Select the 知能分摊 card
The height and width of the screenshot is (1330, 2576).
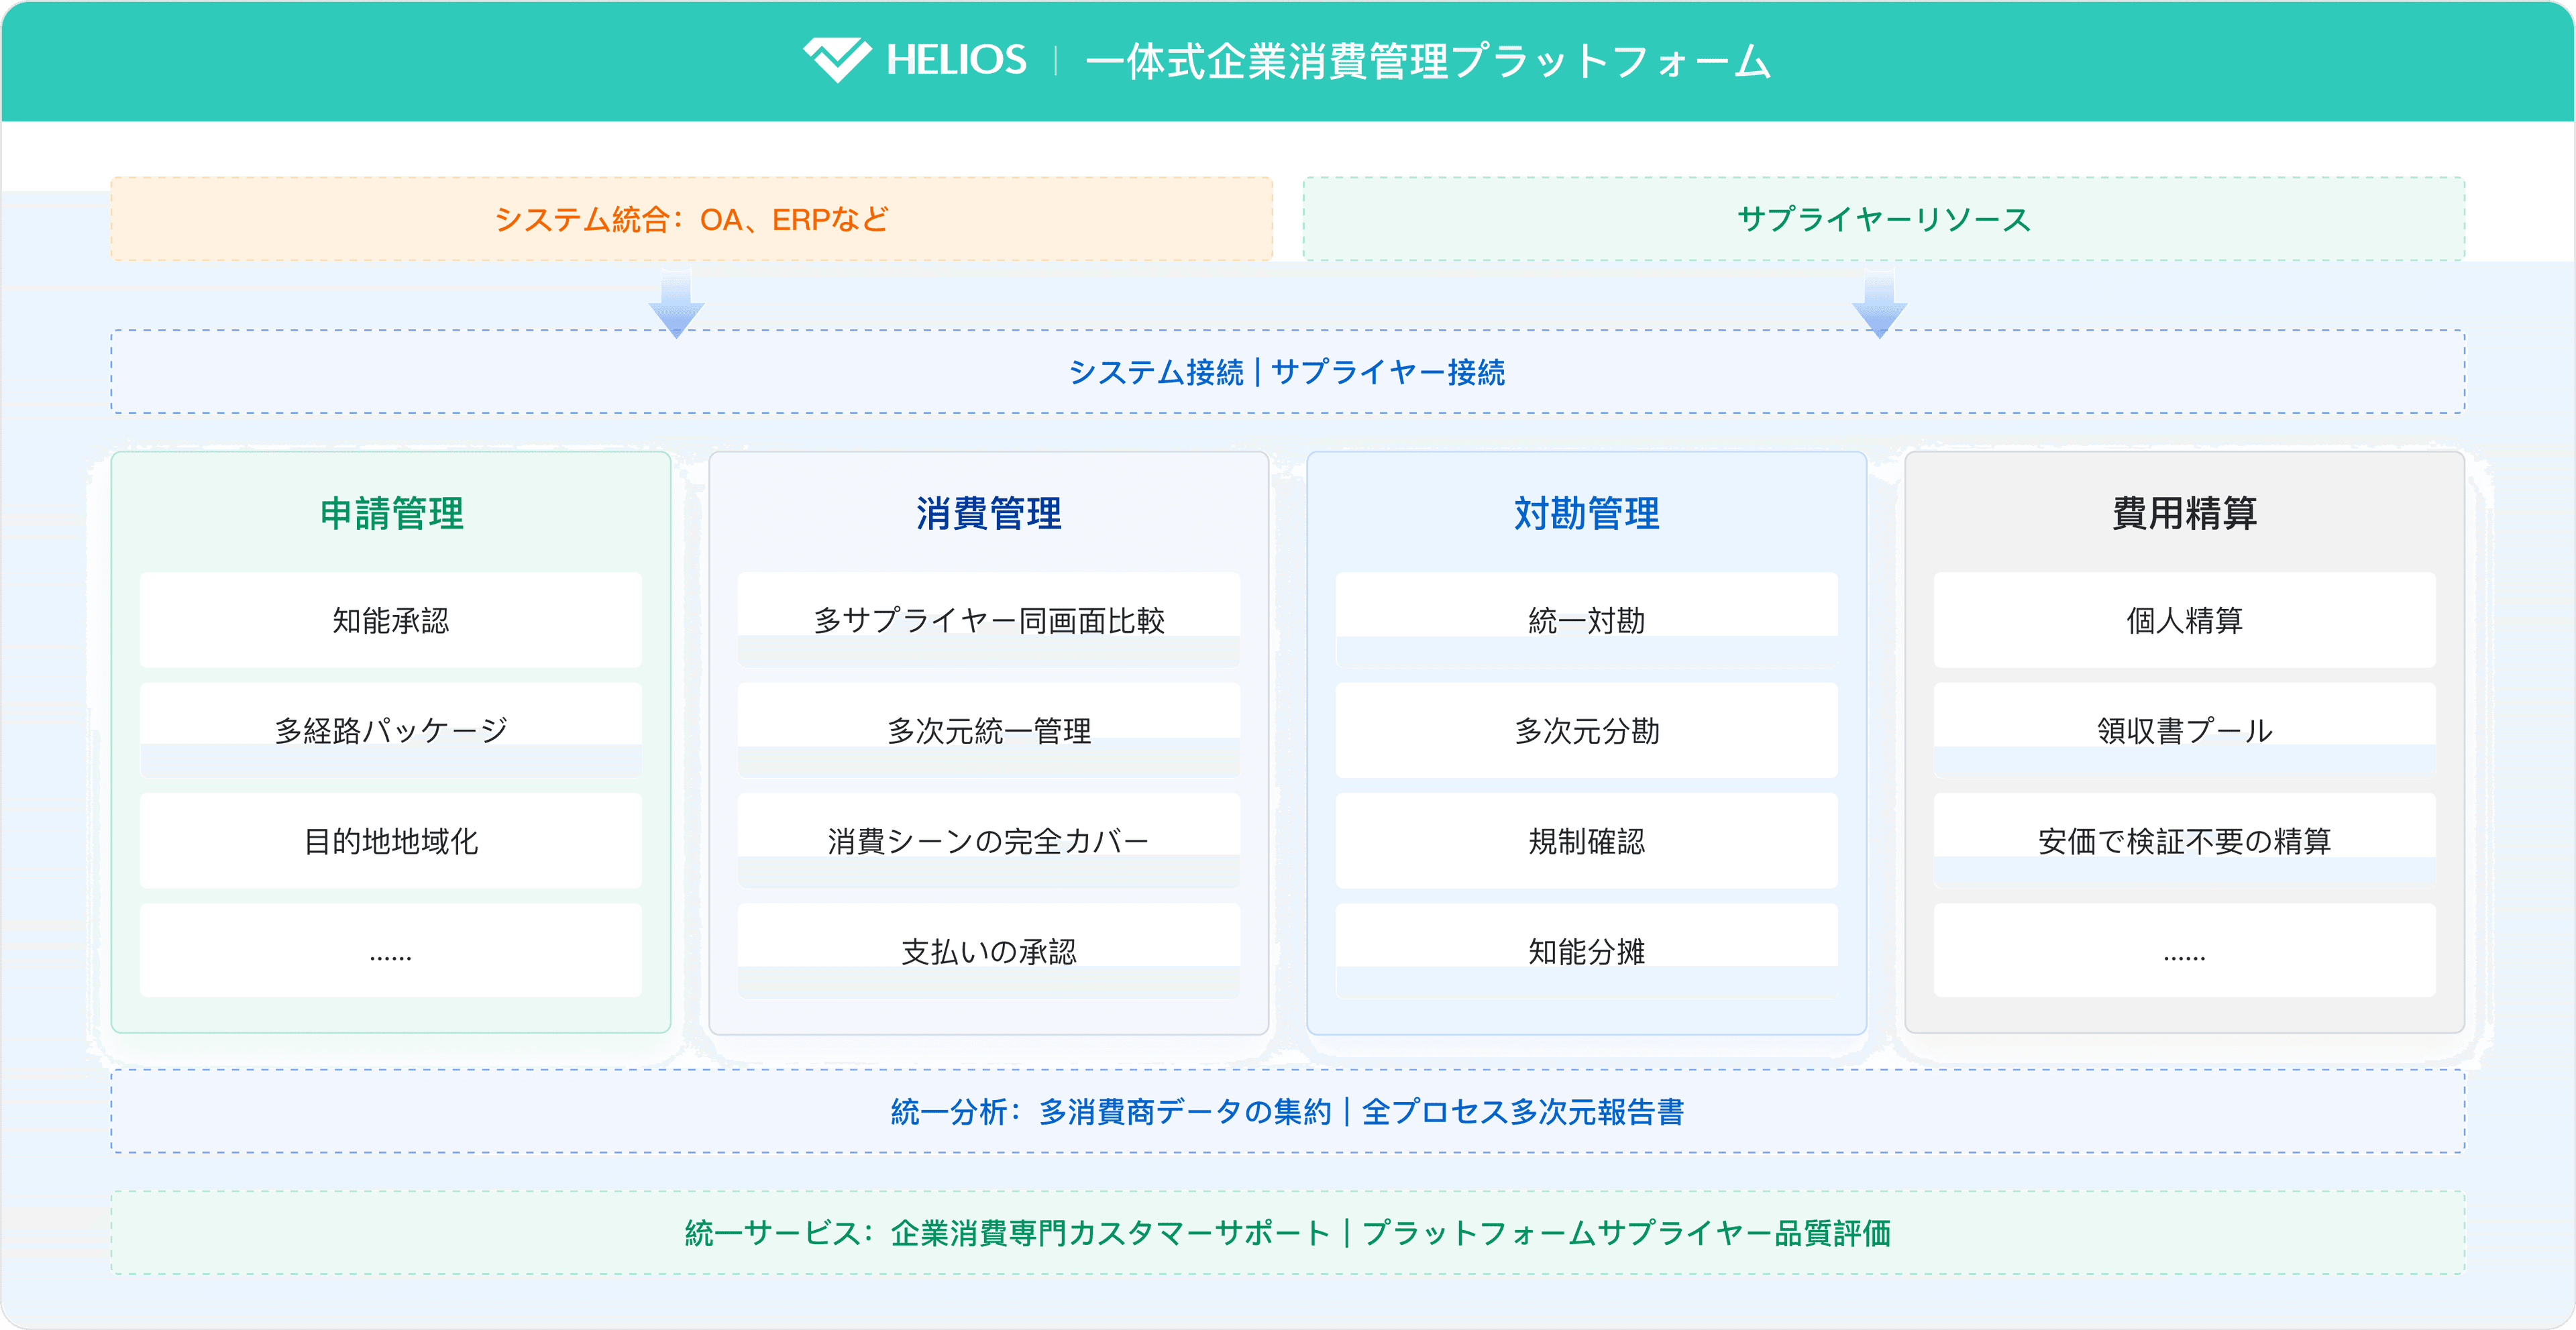point(1586,951)
